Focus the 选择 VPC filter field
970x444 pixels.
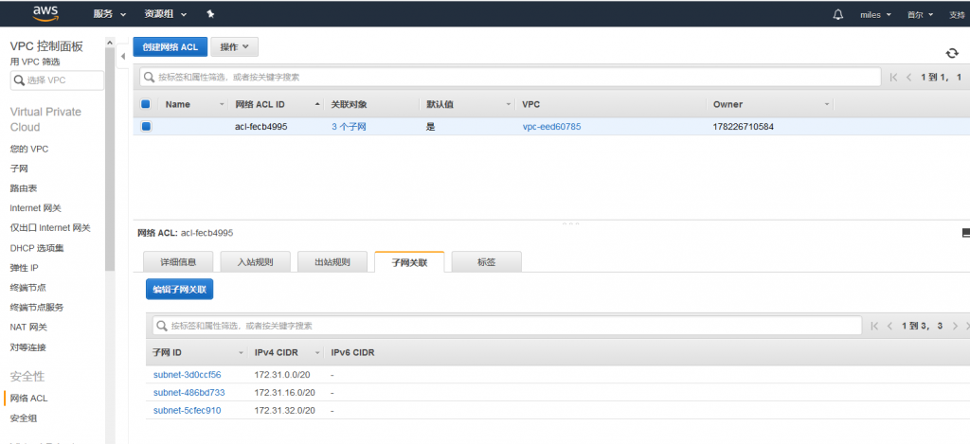(x=58, y=80)
